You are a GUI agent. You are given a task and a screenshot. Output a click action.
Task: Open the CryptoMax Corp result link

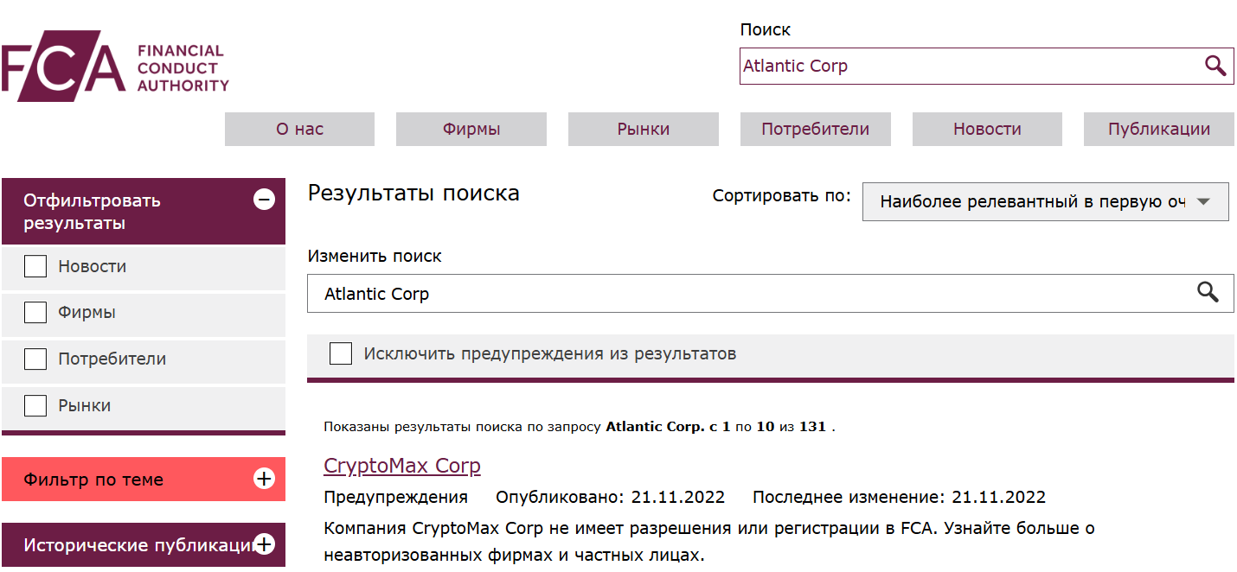[x=401, y=466]
